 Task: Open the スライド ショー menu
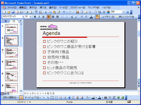tap(78, 8)
